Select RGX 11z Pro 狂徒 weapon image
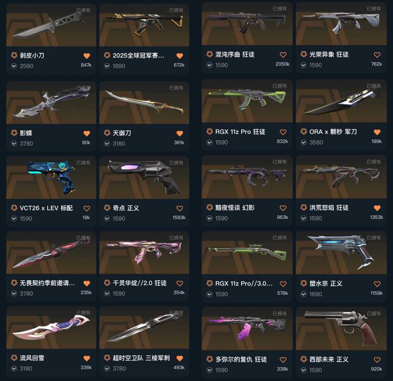This screenshot has height=381, width=393. (x=247, y=101)
